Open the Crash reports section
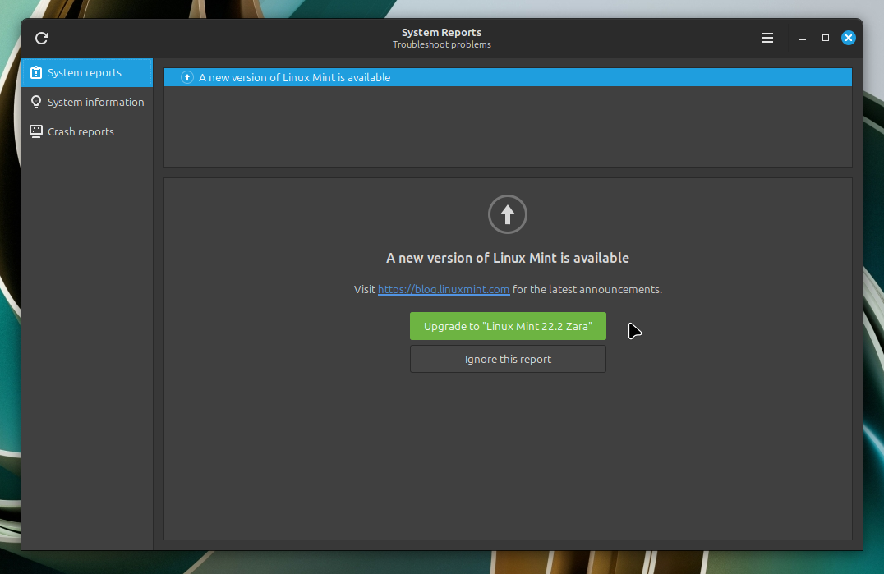 (x=87, y=131)
